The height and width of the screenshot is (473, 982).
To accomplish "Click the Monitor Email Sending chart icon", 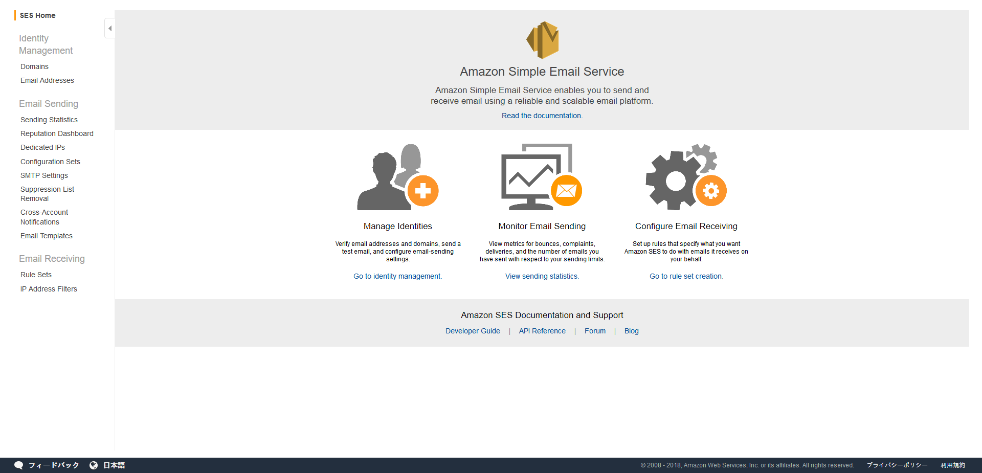I will tap(542, 177).
